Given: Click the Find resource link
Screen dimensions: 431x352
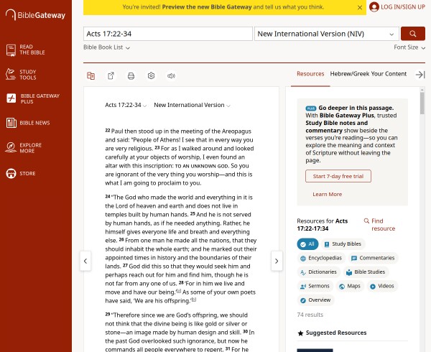Looking at the screenshot, I should (x=383, y=225).
